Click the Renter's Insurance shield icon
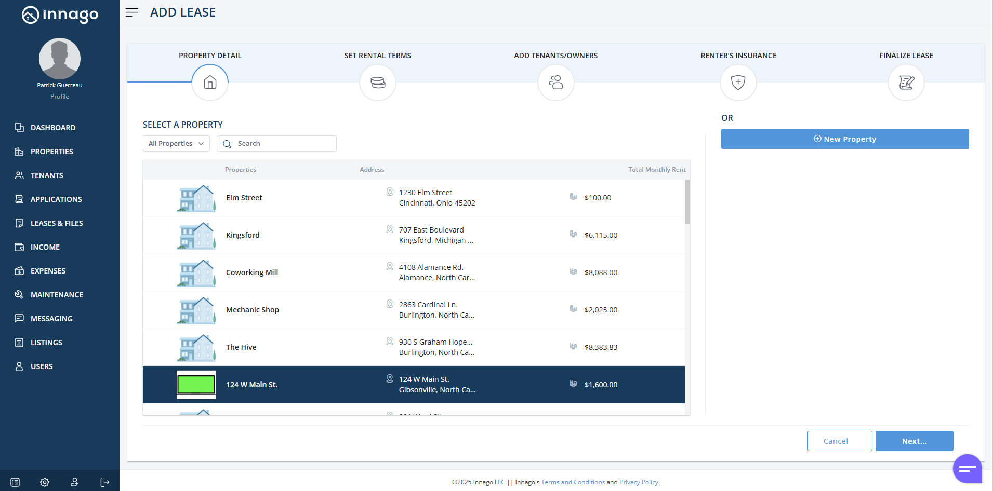Image resolution: width=993 pixels, height=491 pixels. coord(738,83)
